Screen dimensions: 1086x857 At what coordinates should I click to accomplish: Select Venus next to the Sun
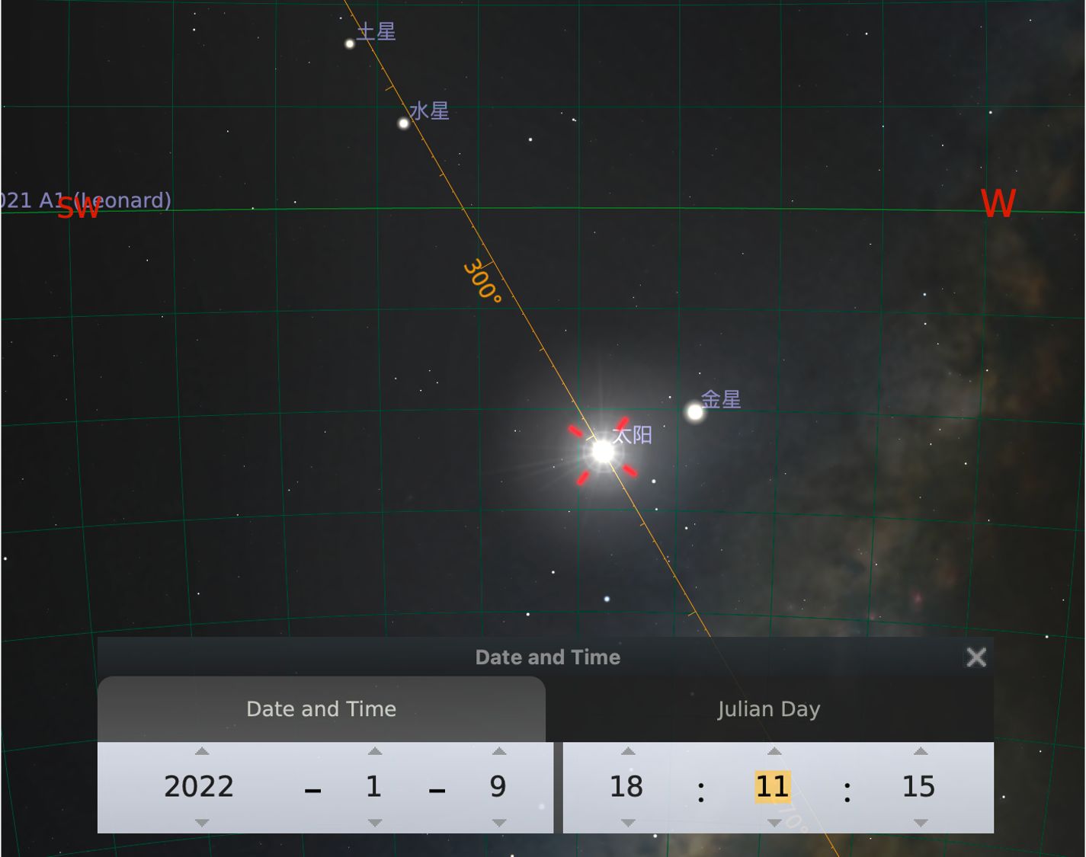(x=695, y=412)
